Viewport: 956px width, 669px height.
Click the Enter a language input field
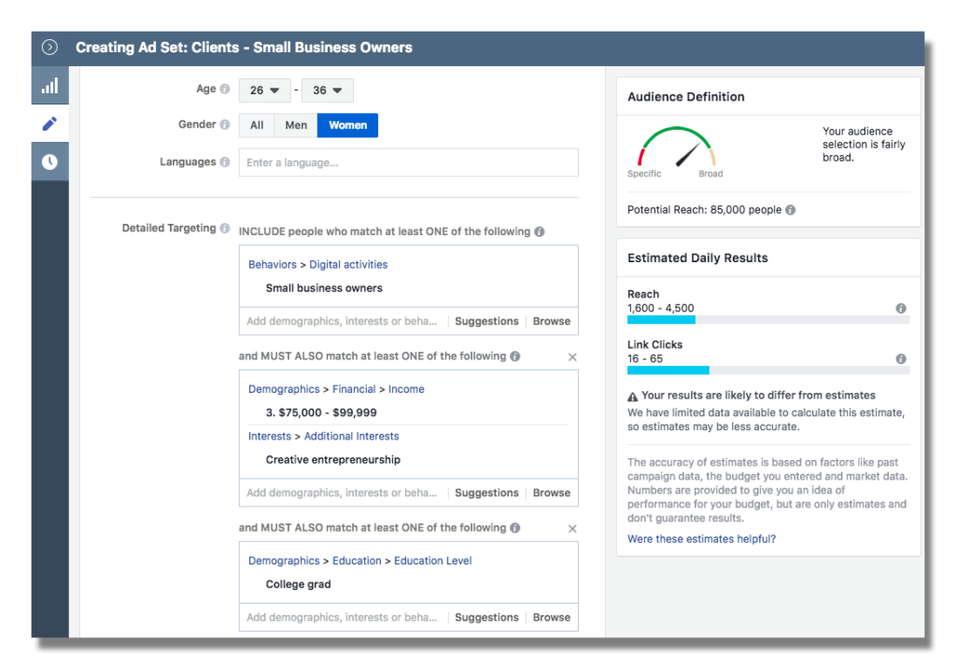[x=408, y=161]
